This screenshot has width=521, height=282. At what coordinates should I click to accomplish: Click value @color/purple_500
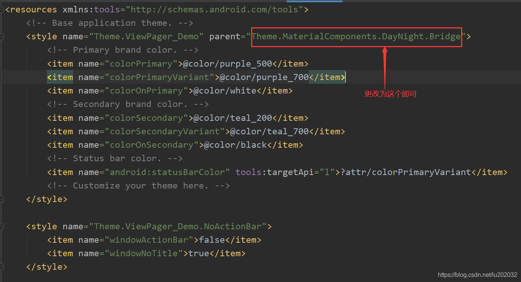click(x=227, y=64)
